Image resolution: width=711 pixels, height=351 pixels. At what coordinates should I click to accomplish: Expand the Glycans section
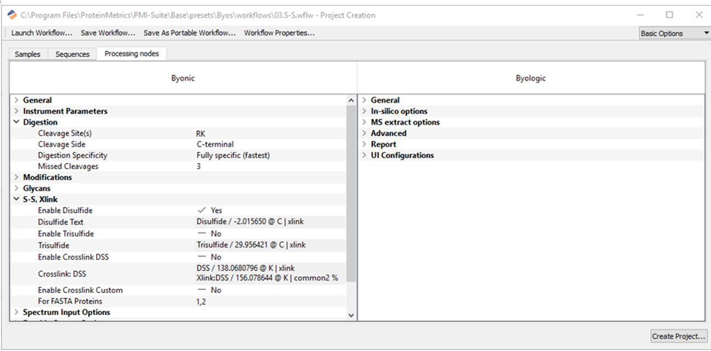click(16, 188)
